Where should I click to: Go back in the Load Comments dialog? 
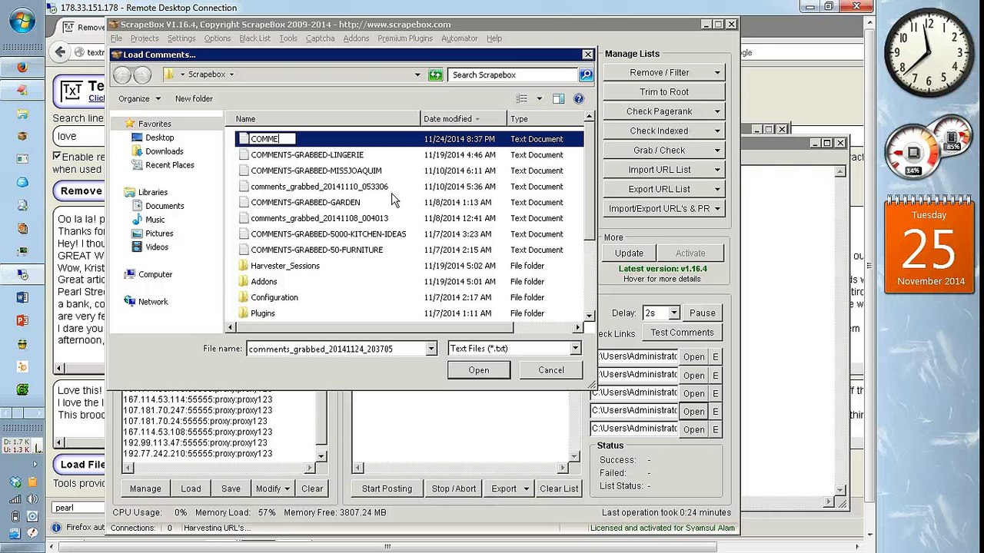click(x=122, y=75)
